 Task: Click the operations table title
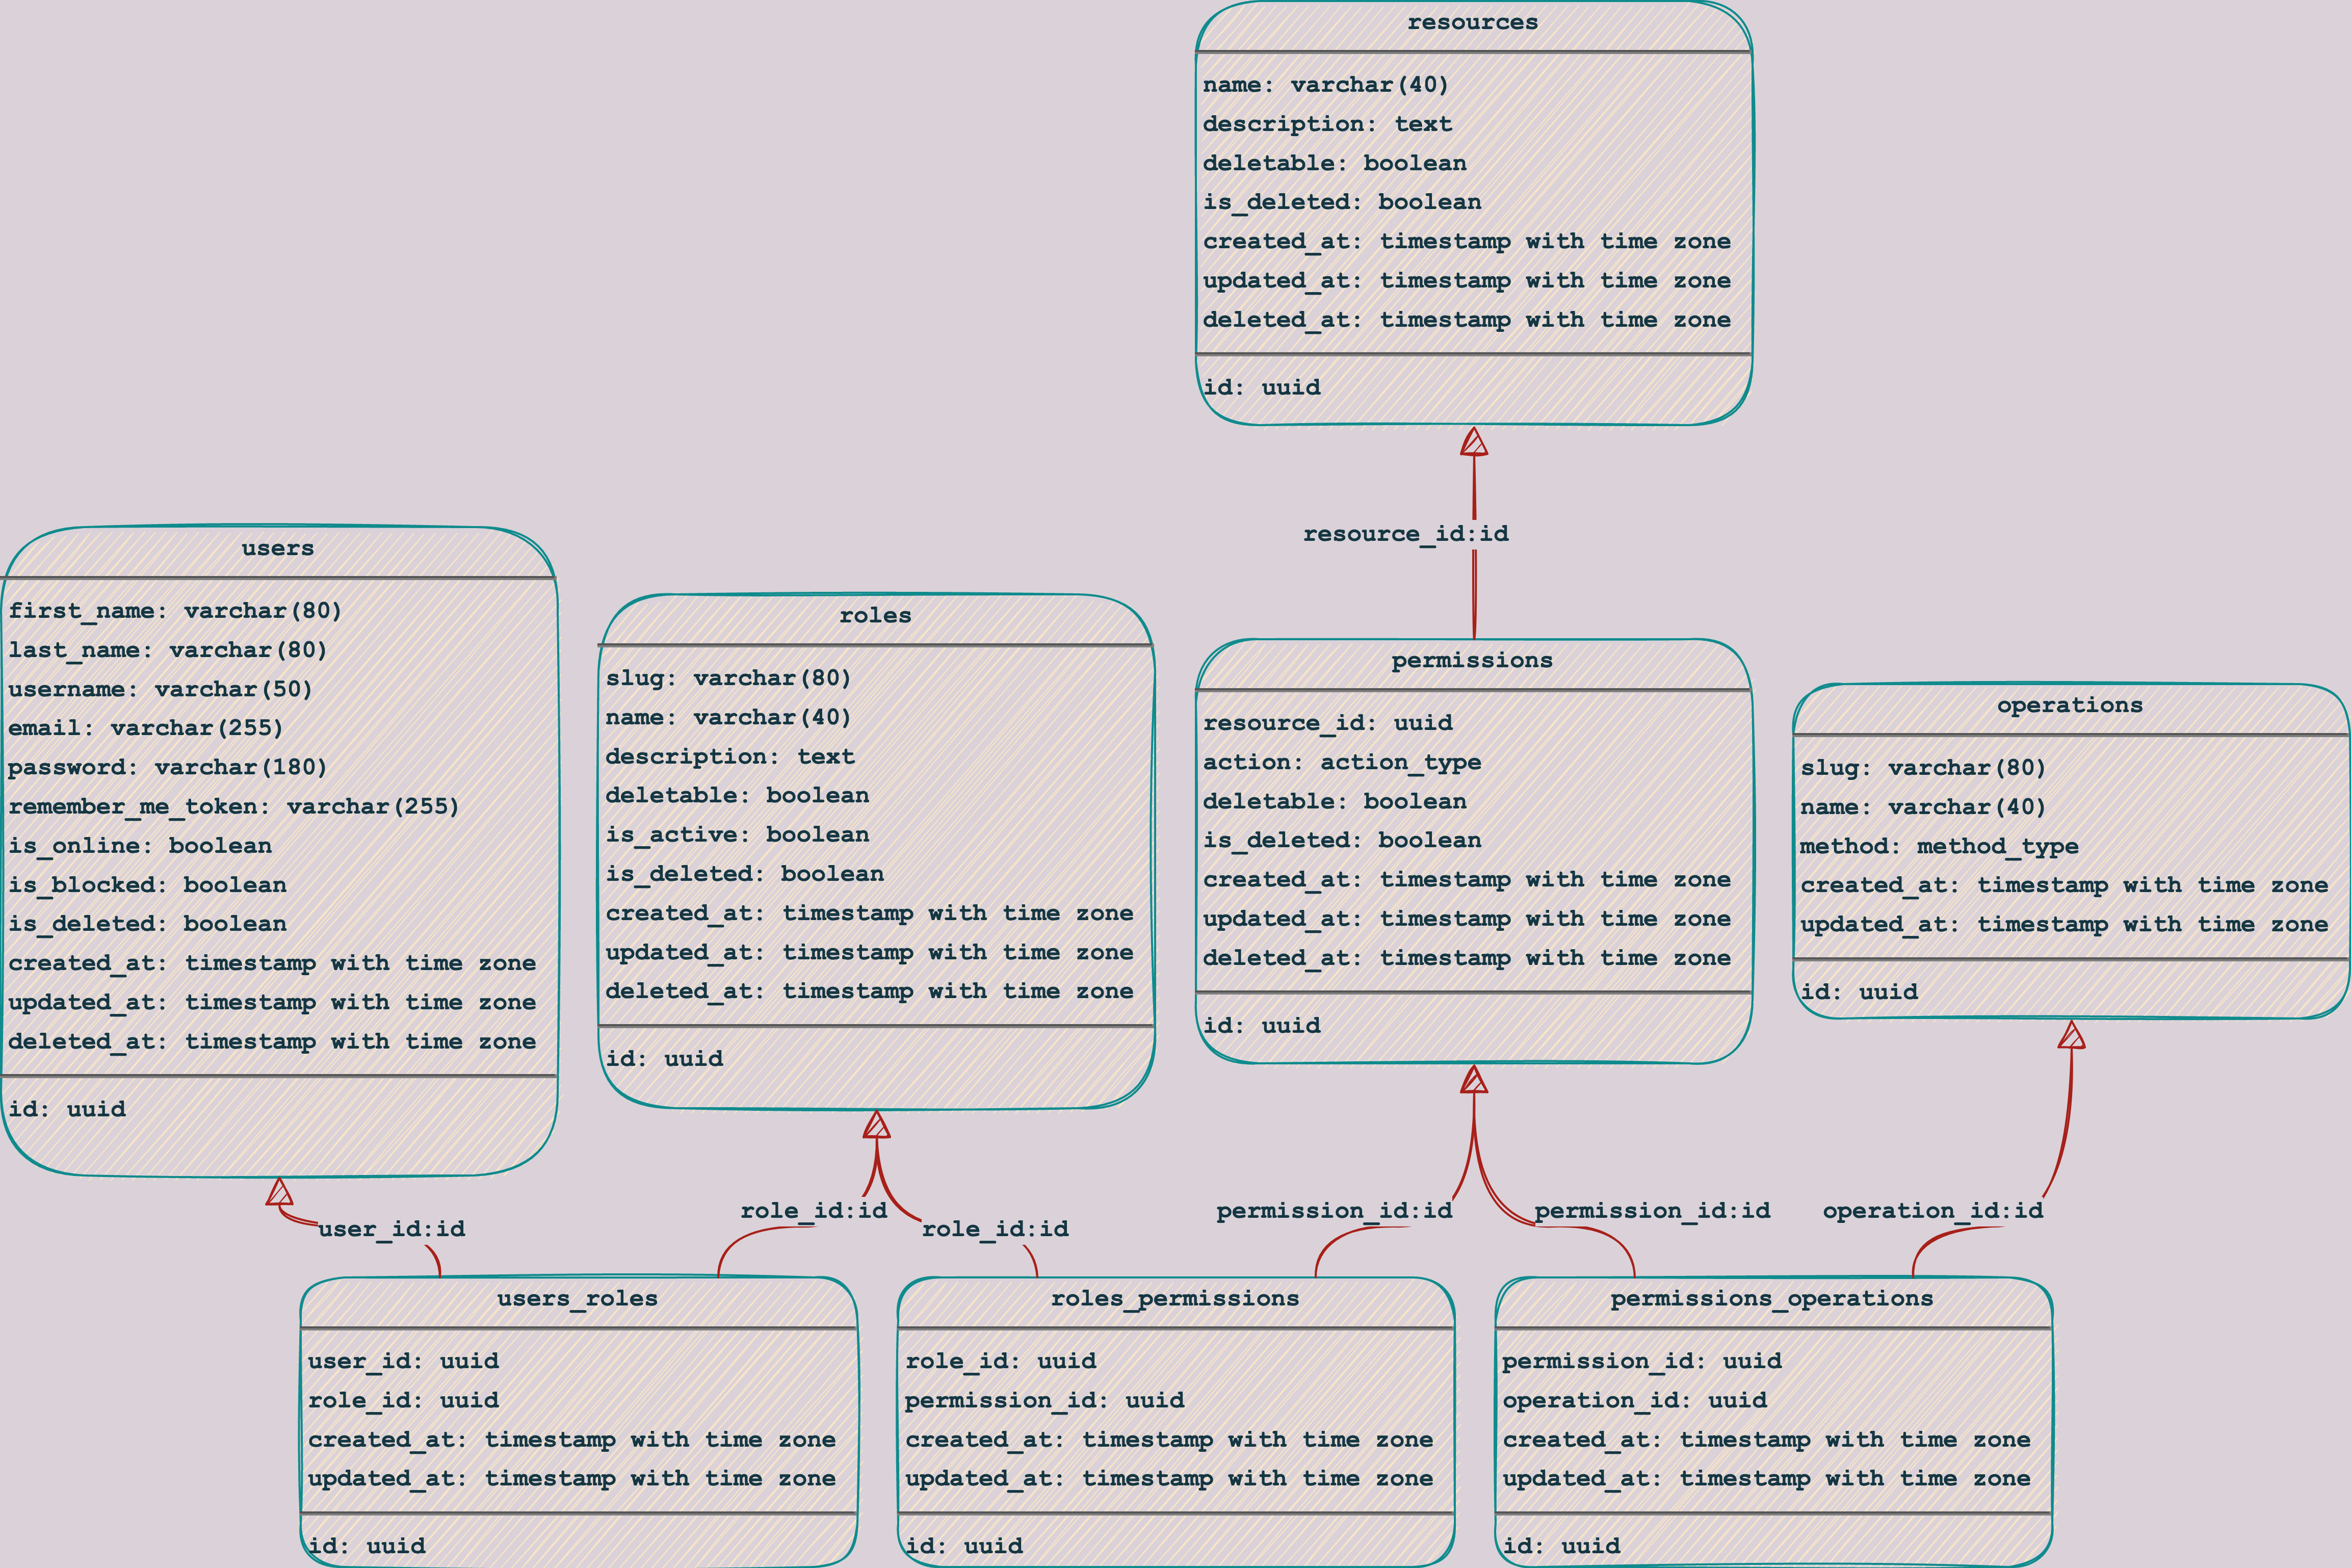(x=2069, y=705)
